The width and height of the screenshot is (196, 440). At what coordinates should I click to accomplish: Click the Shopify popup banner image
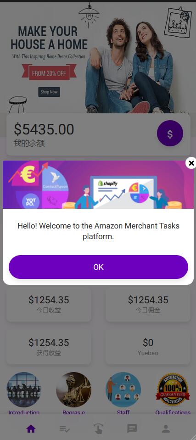[98, 184]
